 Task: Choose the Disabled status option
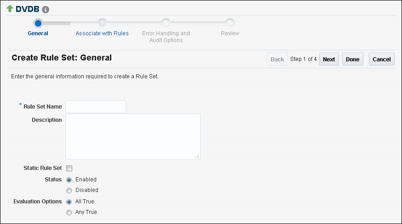(x=69, y=190)
